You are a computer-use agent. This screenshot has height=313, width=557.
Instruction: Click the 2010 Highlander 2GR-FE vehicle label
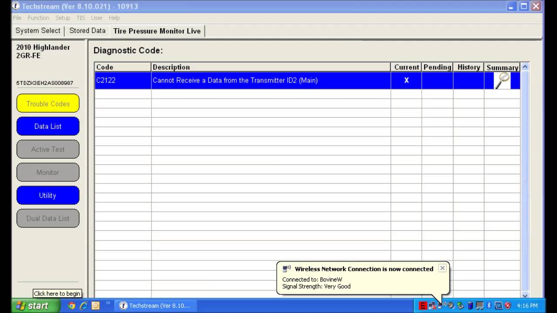coord(43,51)
